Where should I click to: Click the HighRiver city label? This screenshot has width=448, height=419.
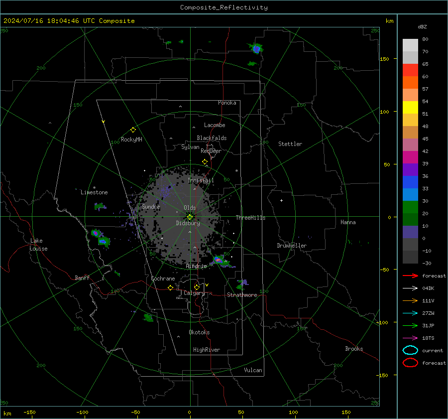tap(207, 350)
